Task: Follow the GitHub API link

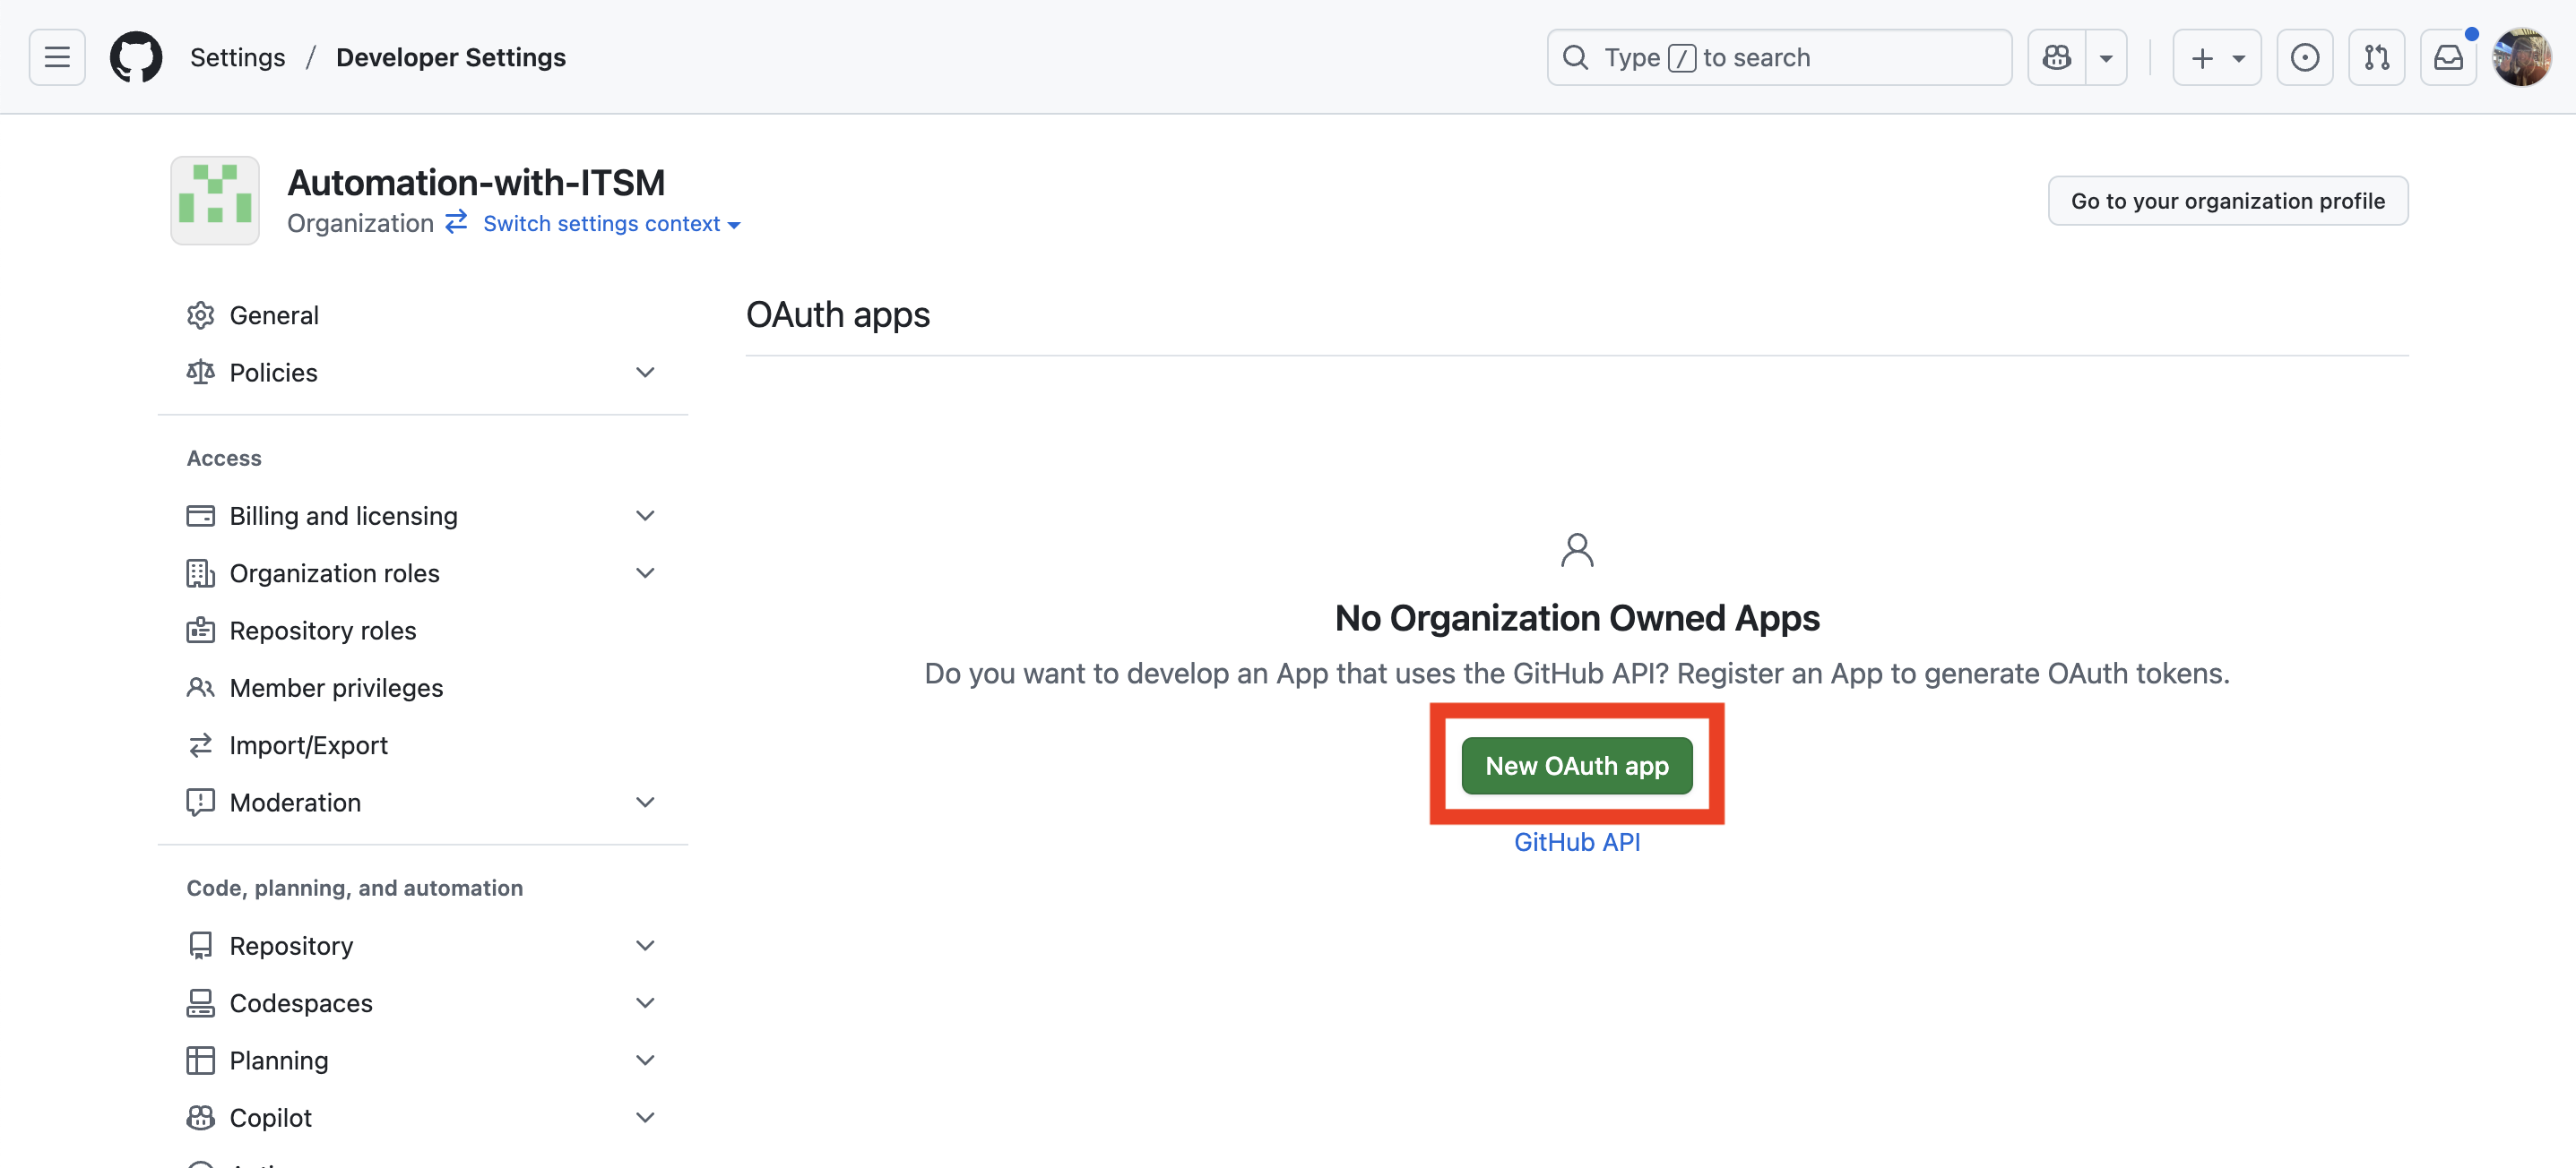Action: coord(1576,842)
